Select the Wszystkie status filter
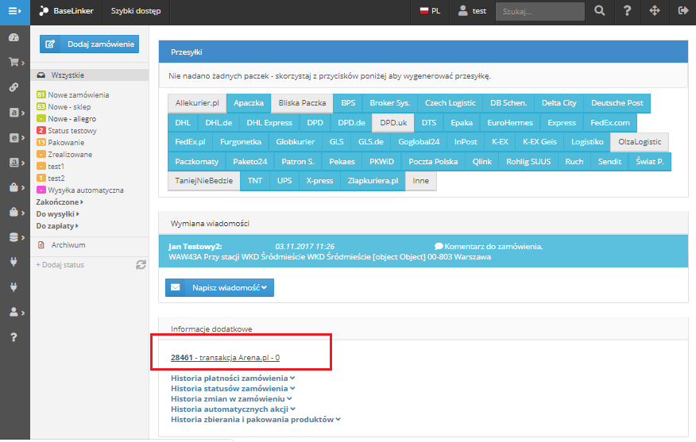Viewport: 696px width, 442px height. (x=89, y=75)
